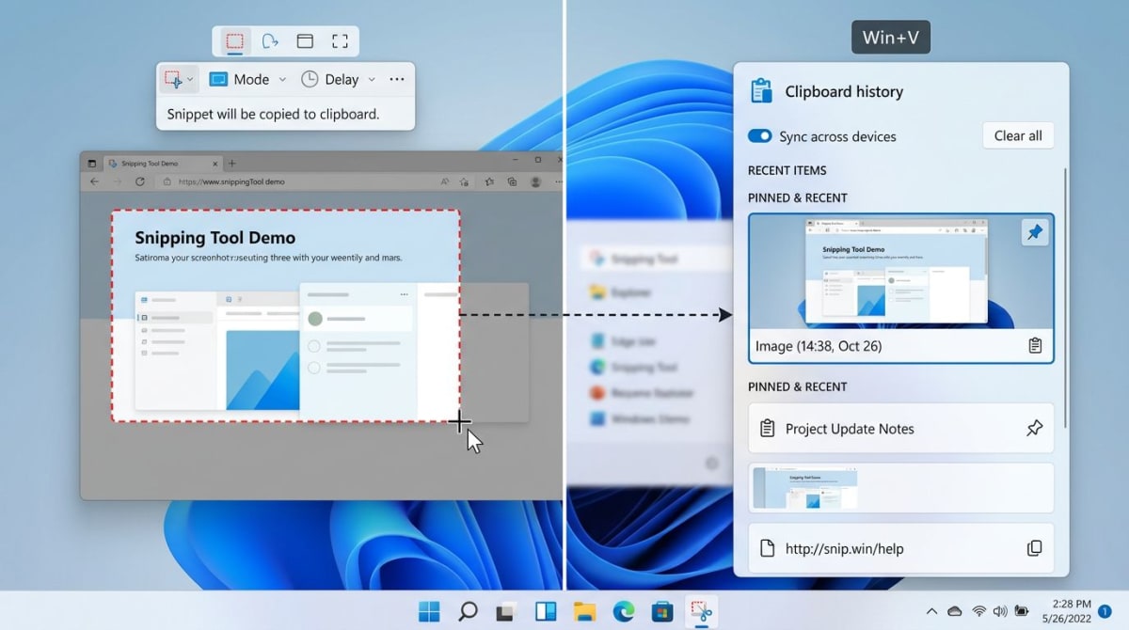This screenshot has height=630, width=1129.
Task: Select the Project Update Notes clipboard entry
Action: 900,429
